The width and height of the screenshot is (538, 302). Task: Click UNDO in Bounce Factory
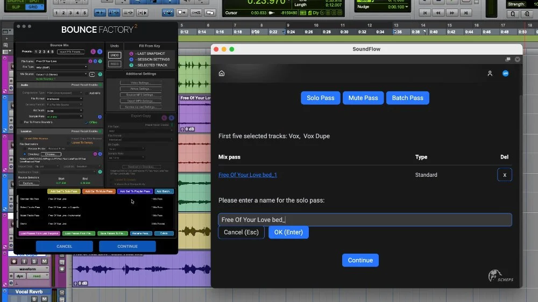pyautogui.click(x=115, y=55)
